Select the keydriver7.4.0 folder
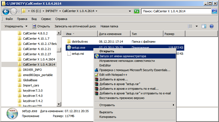Viewport: 219px width, 122px height. coord(33,96)
